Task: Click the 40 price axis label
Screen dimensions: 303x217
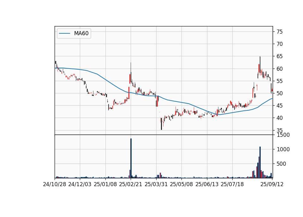Action: [x=280, y=118]
